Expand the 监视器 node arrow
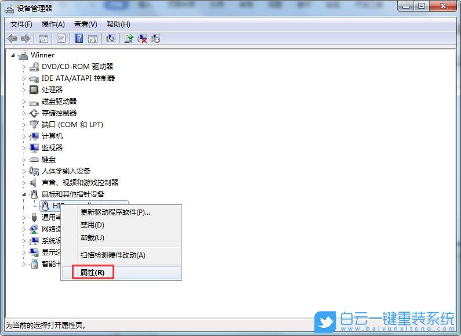461x336 pixels. [x=24, y=148]
